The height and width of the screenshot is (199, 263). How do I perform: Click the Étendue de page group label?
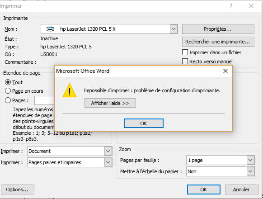click(x=22, y=73)
